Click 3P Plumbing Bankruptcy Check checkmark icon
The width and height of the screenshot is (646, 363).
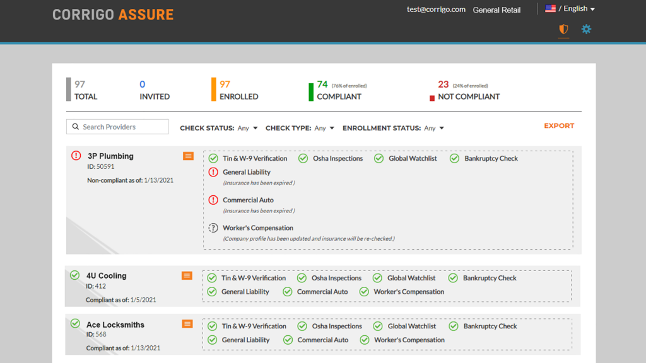[454, 158]
